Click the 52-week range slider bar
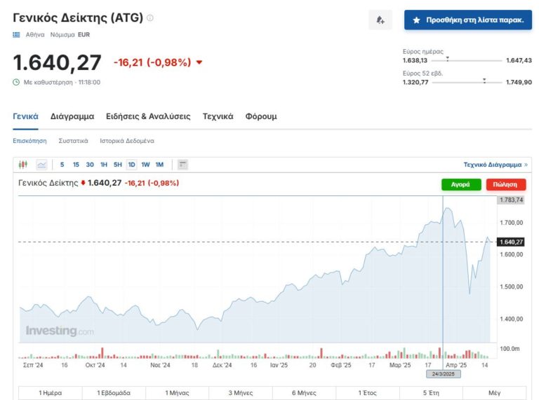 tap(466, 82)
